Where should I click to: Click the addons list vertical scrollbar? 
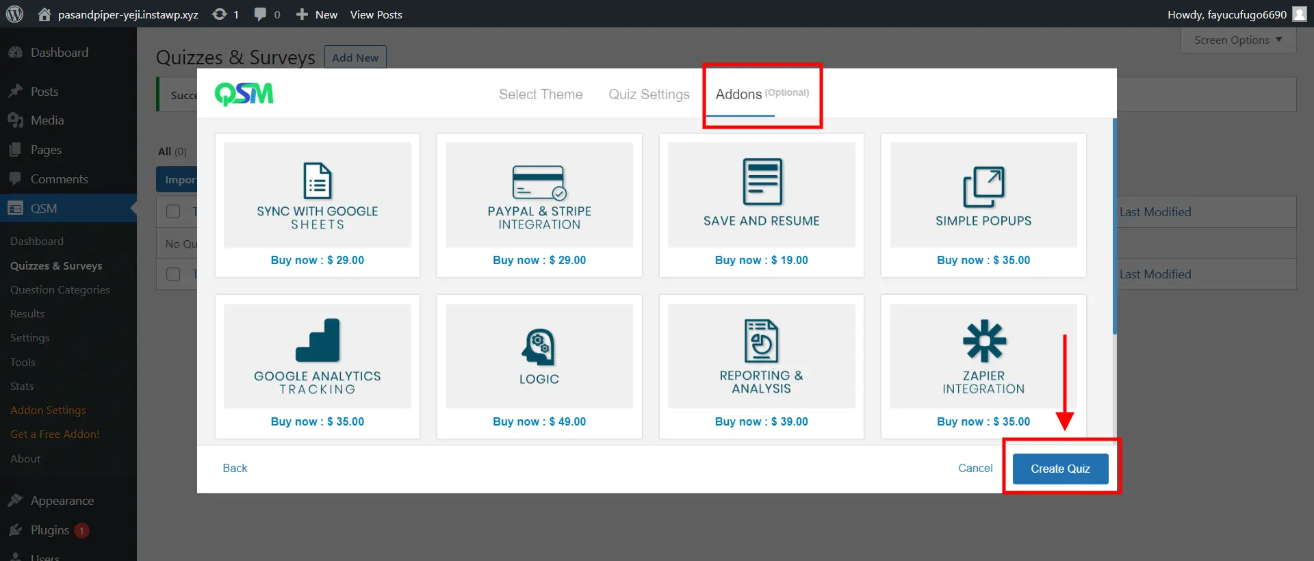click(x=1114, y=226)
